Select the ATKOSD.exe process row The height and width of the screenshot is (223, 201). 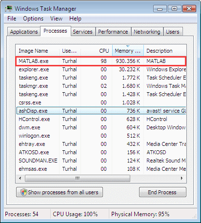101,152
